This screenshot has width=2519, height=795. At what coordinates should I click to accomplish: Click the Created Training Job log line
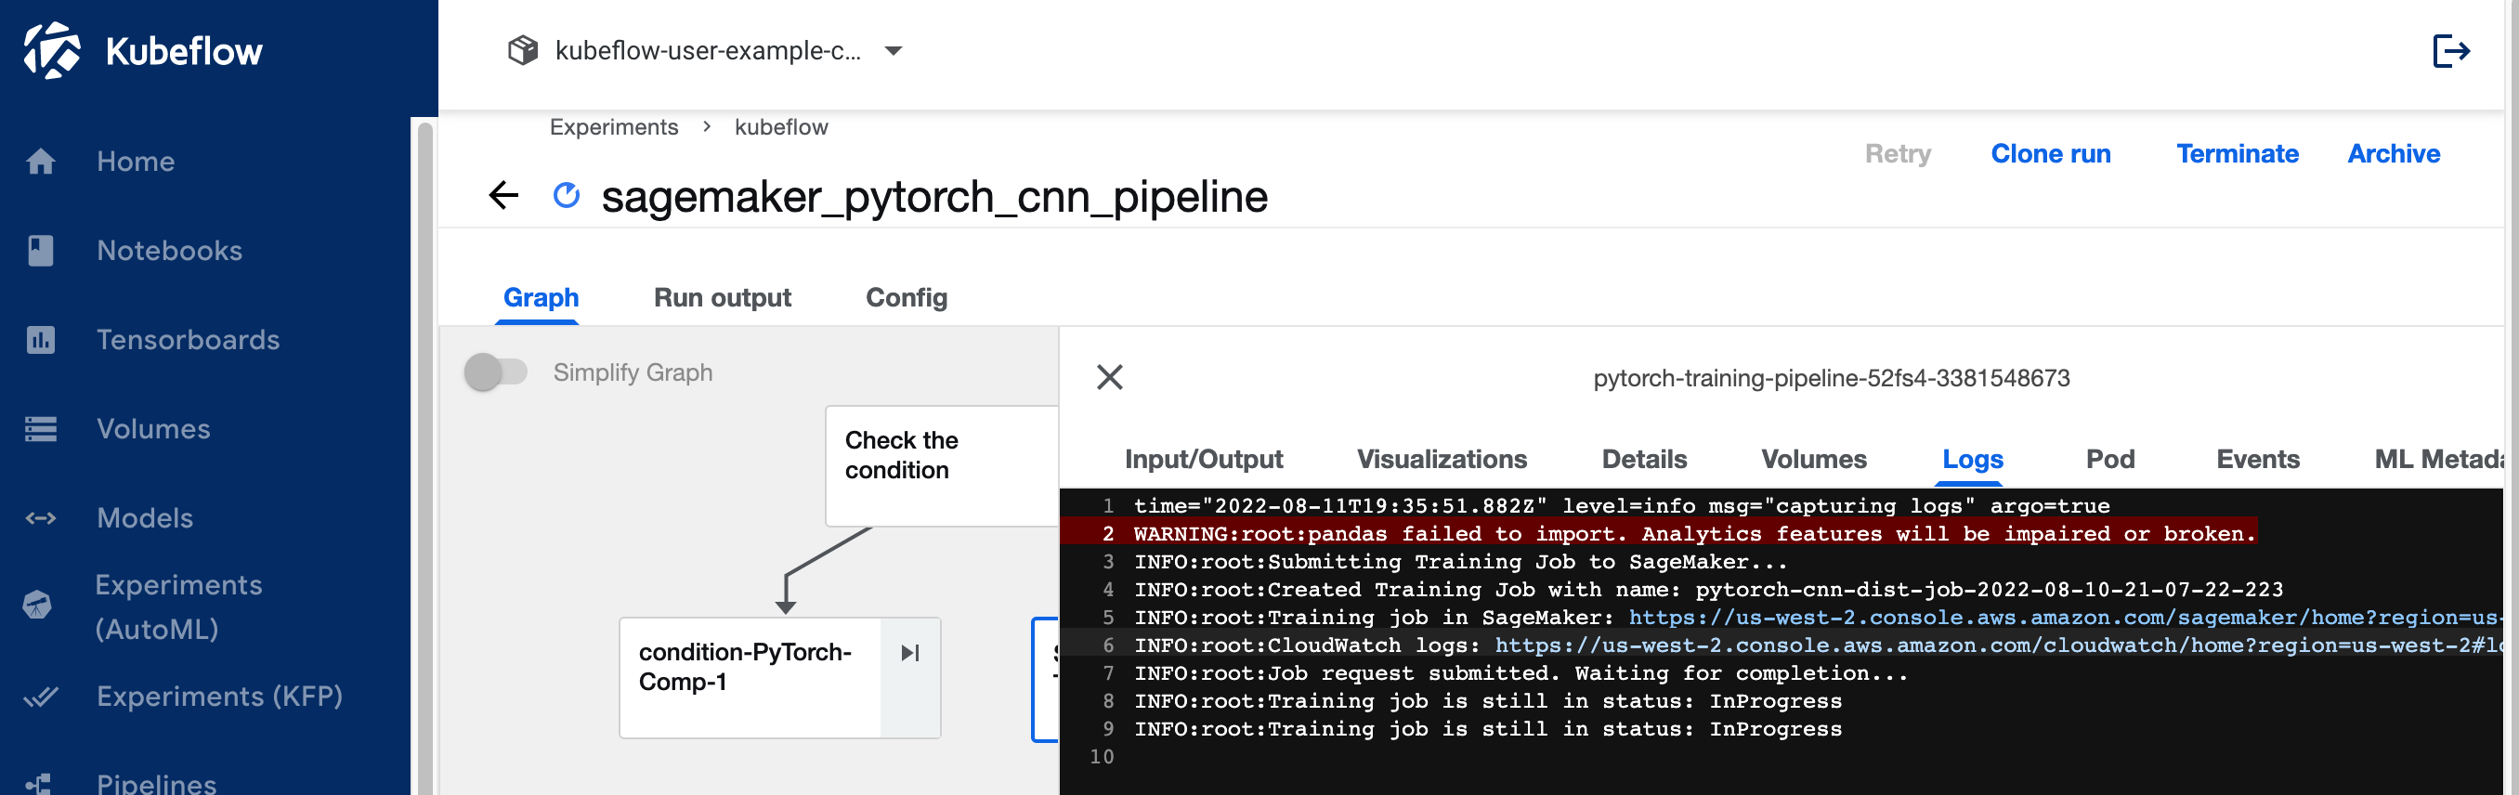1708,590
